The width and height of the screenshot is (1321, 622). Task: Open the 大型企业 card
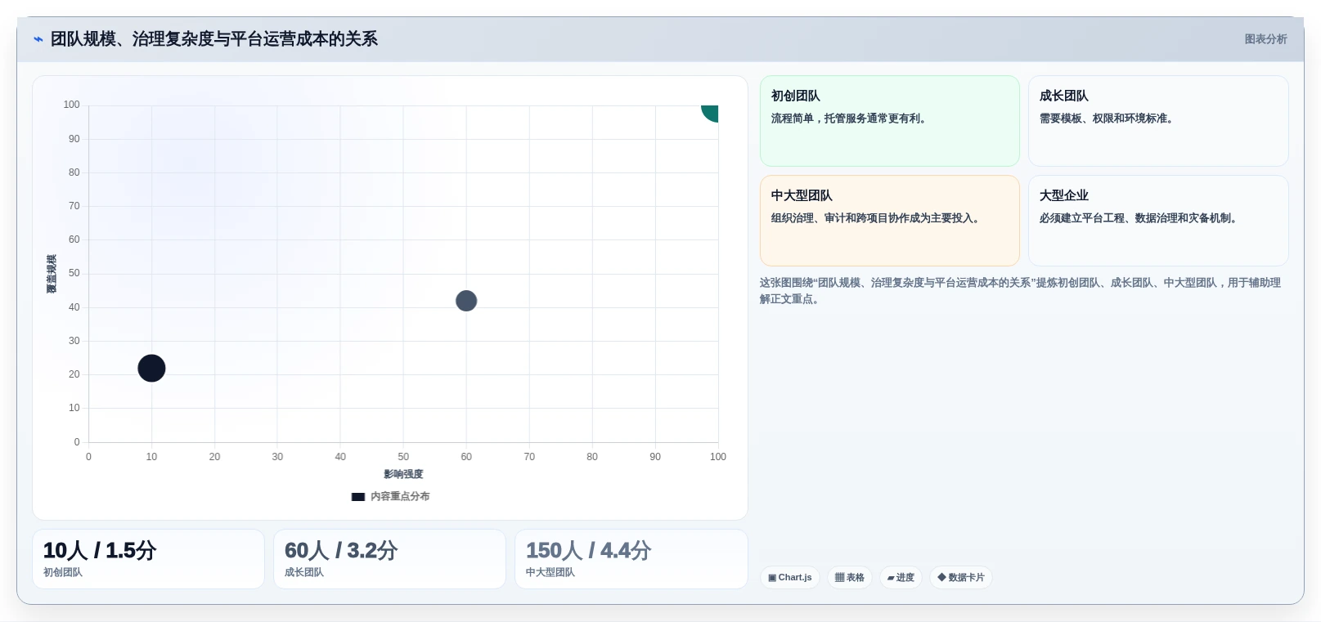(x=1158, y=221)
